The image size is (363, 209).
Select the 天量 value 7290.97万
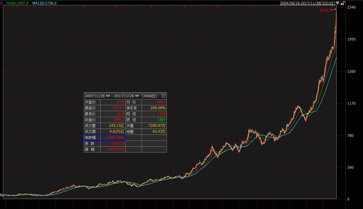[157, 126]
